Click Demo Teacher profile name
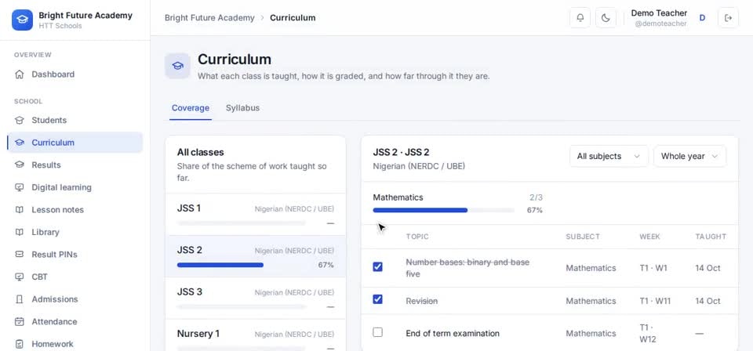Screen dimensions: 753x351 tap(659, 13)
